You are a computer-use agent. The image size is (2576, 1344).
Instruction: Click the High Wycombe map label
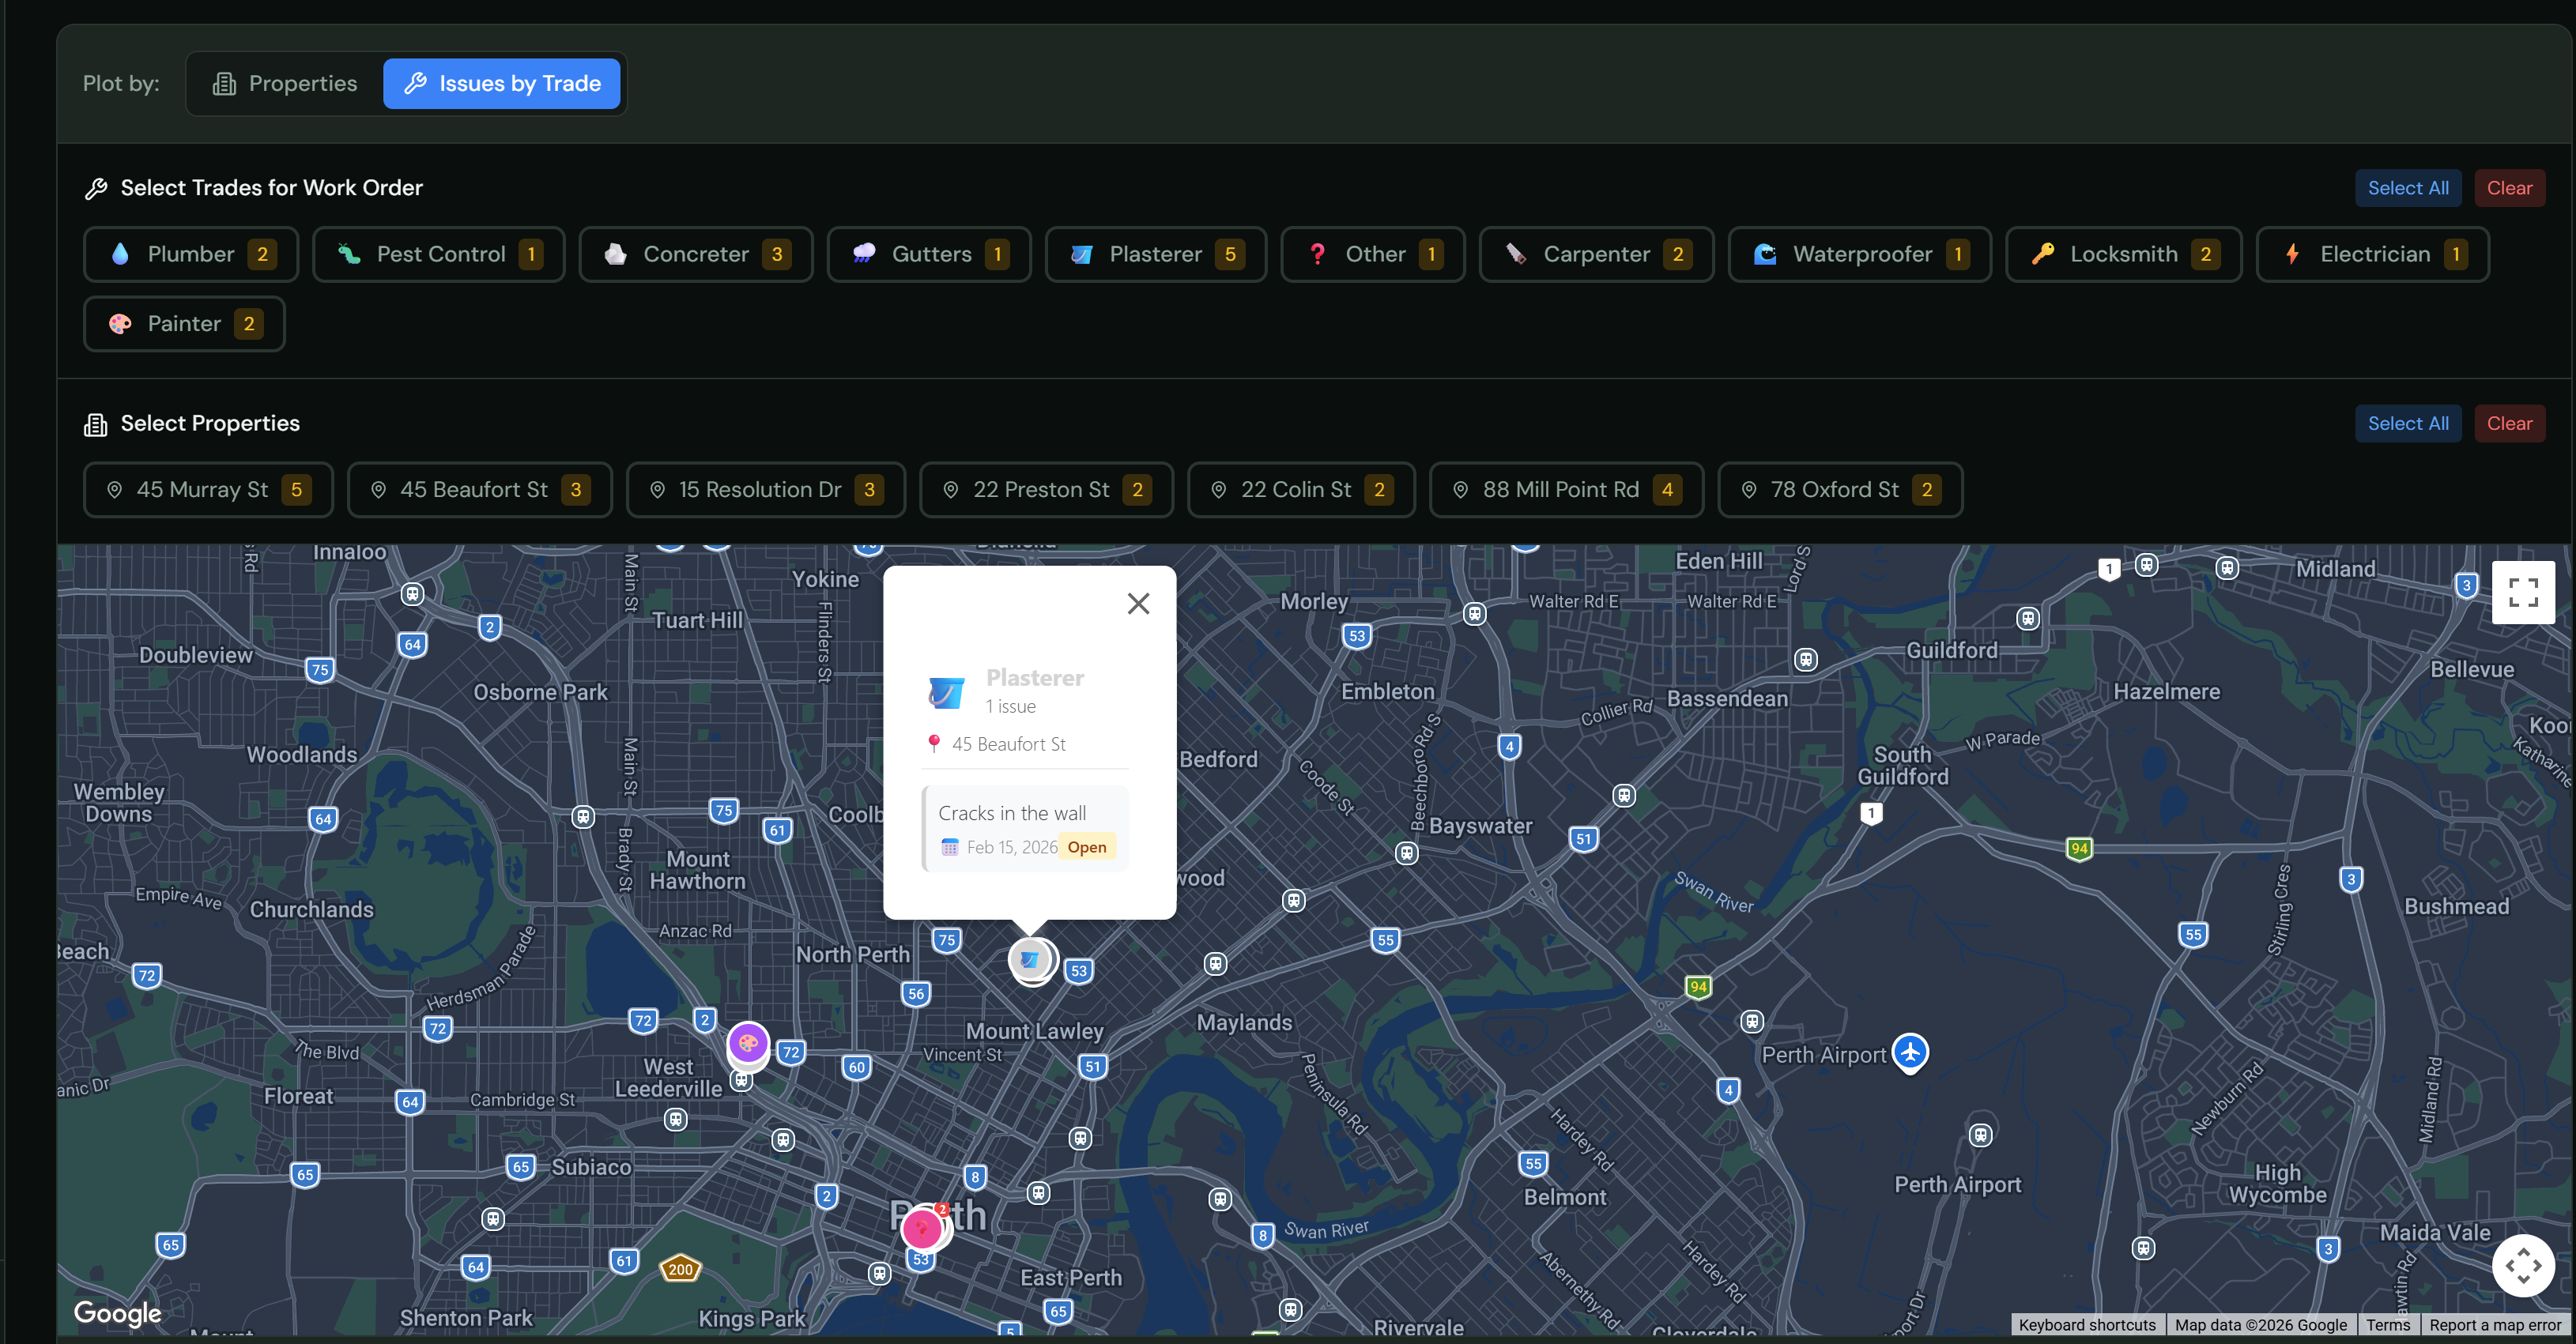click(2278, 1184)
